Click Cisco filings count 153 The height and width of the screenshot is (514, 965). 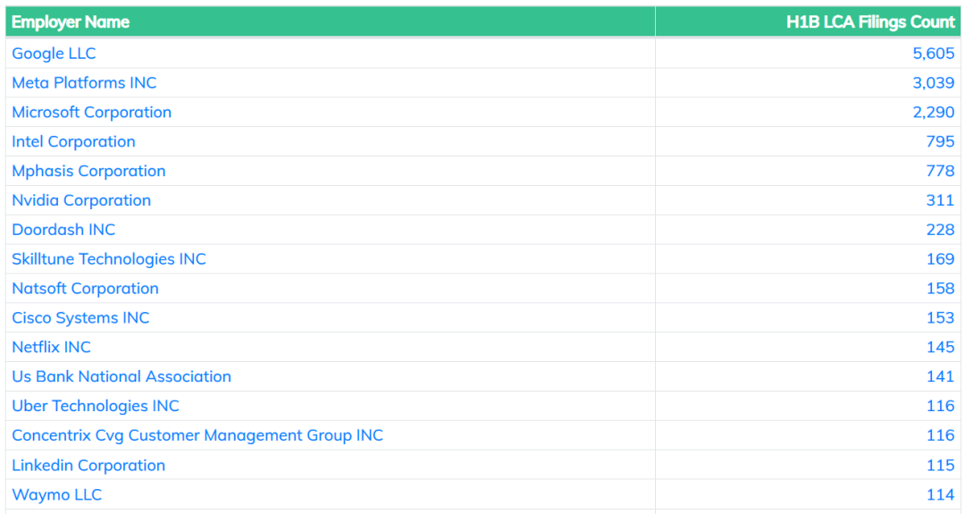(x=940, y=317)
